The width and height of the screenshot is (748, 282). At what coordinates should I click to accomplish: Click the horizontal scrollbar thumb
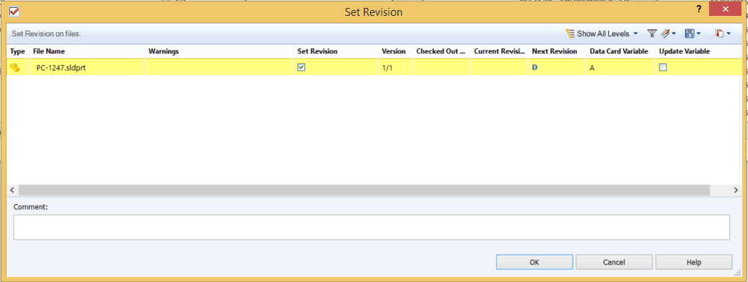click(364, 190)
